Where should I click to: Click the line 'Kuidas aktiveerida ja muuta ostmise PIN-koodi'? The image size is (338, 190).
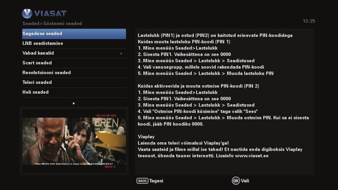(x=198, y=86)
